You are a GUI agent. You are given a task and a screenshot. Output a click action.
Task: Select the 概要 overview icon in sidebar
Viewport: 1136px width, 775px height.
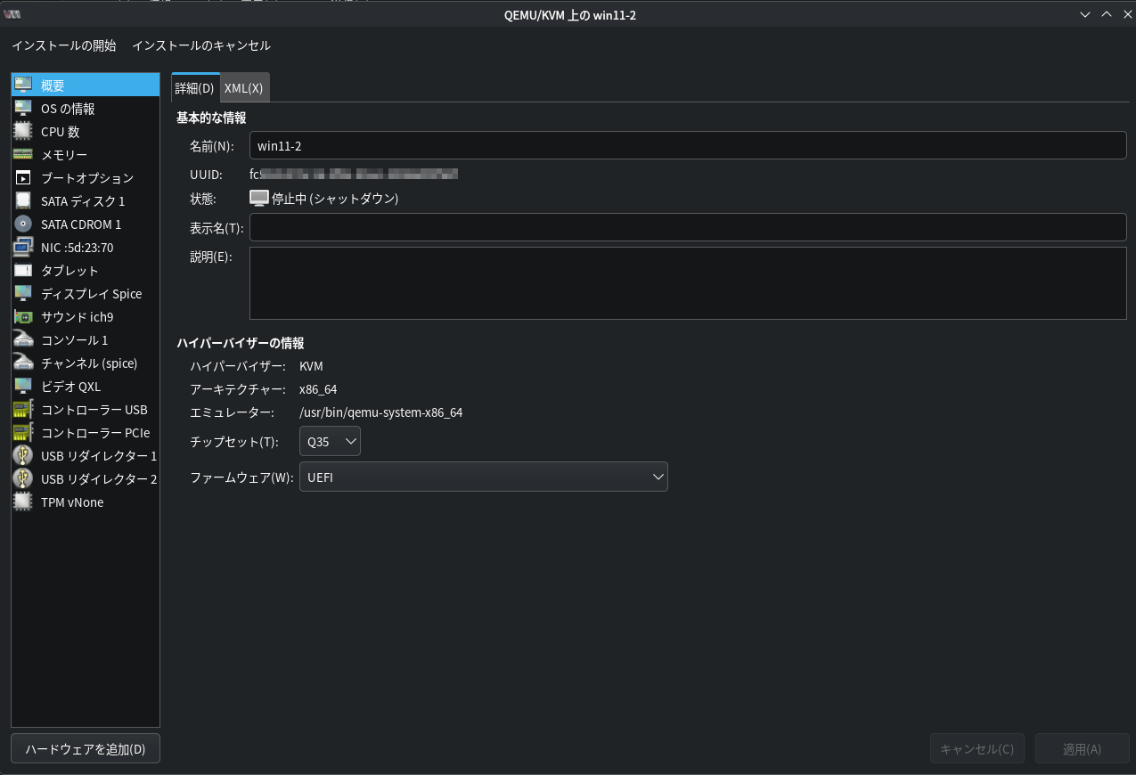point(23,86)
